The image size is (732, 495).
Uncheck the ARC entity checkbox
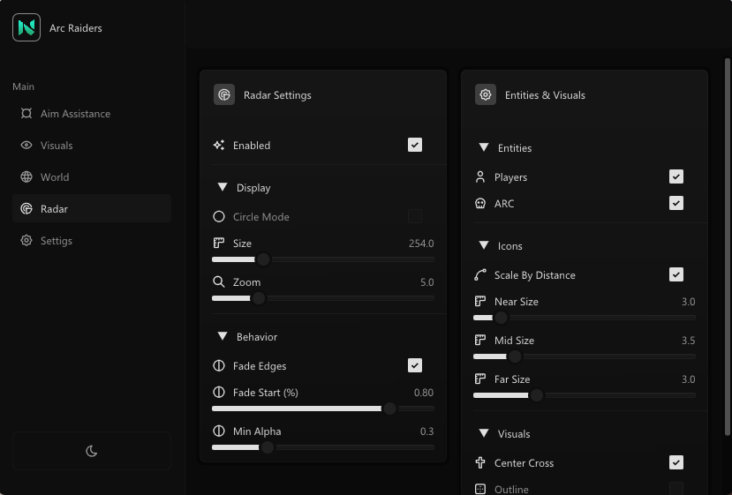click(676, 203)
